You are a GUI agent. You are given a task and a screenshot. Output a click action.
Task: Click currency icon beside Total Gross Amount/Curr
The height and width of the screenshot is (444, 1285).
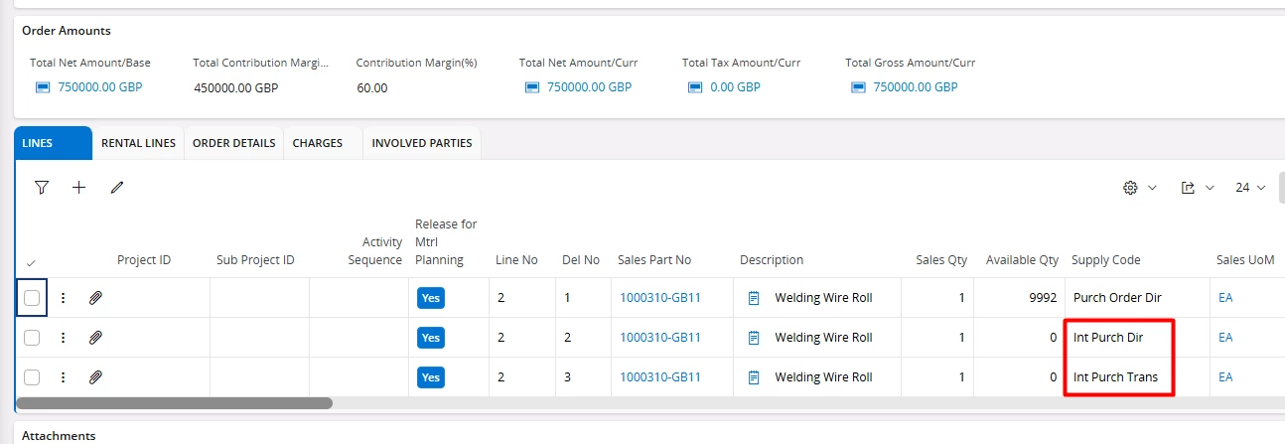(x=858, y=87)
